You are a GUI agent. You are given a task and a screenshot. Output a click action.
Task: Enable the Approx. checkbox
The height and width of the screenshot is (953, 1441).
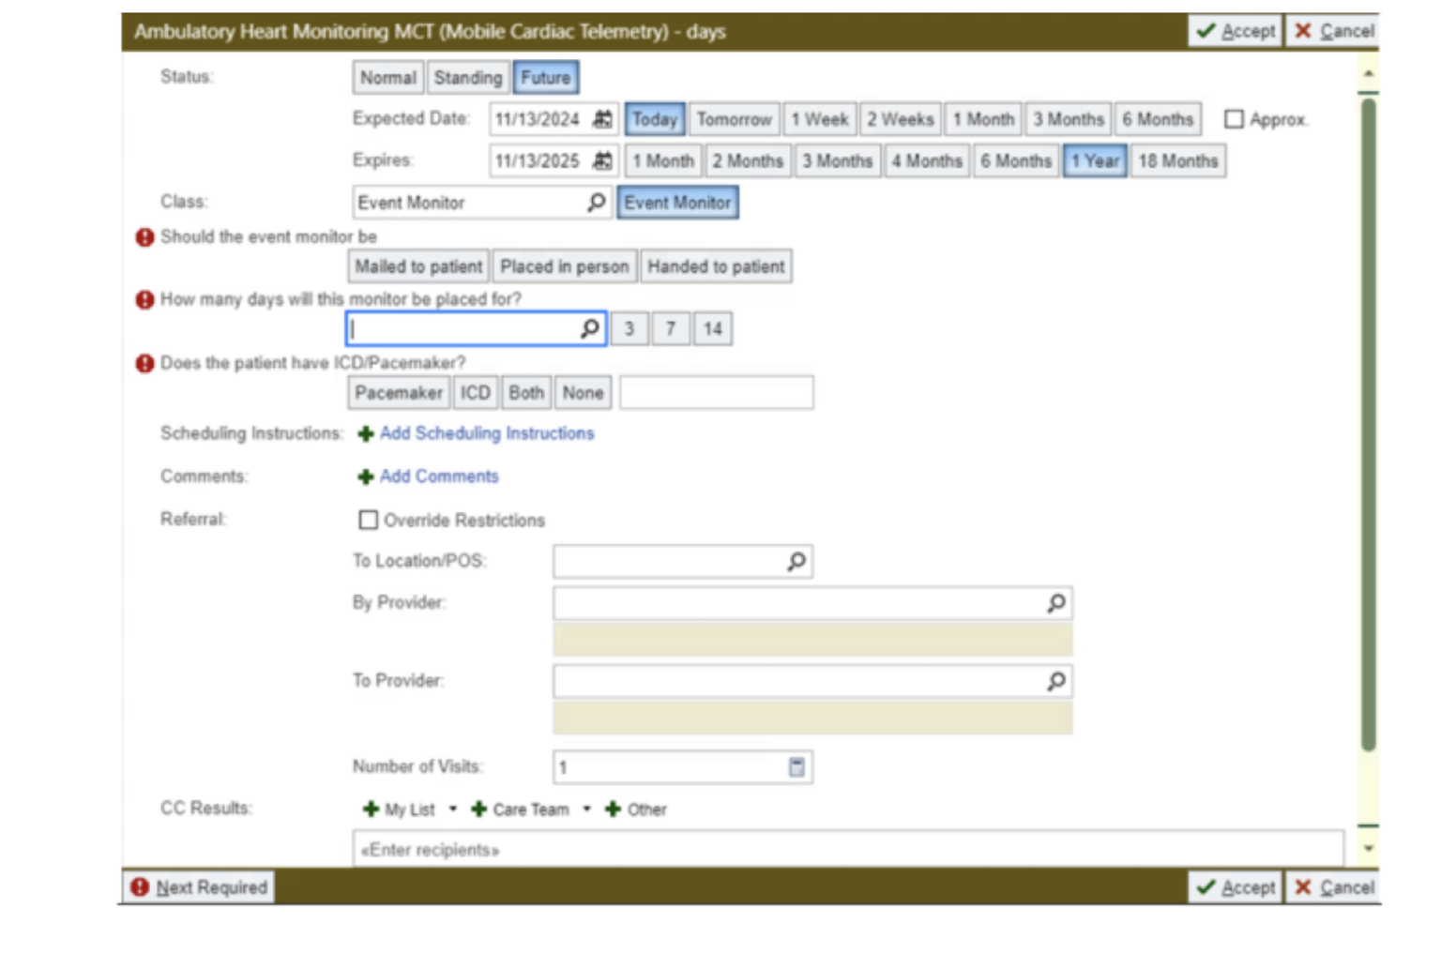coord(1234,119)
